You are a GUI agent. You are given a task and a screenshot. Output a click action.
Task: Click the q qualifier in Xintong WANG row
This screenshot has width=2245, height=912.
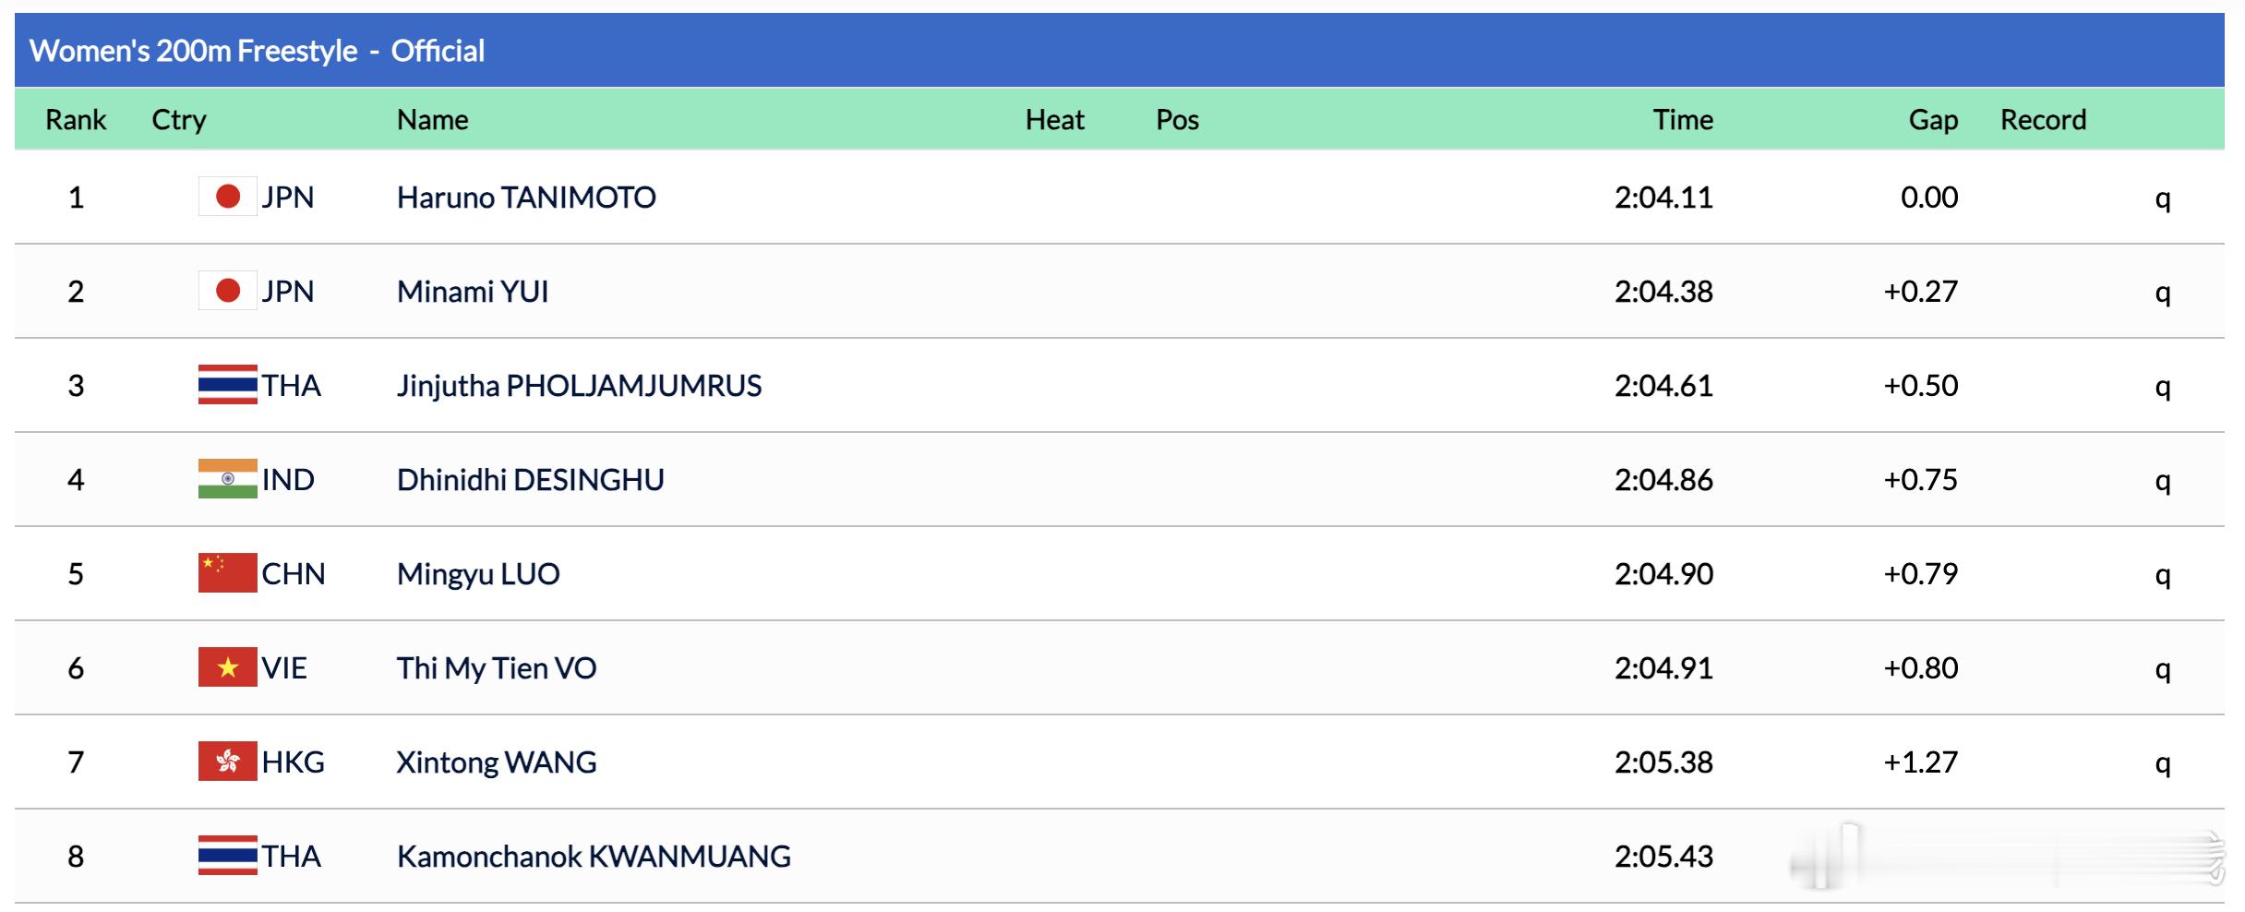(2163, 765)
